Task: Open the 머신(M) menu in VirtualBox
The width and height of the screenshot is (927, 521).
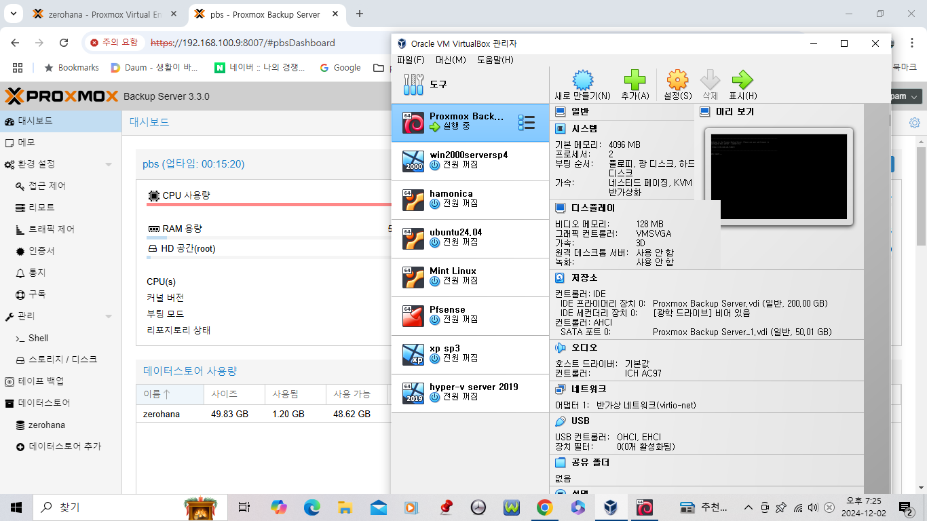Action: coord(451,60)
